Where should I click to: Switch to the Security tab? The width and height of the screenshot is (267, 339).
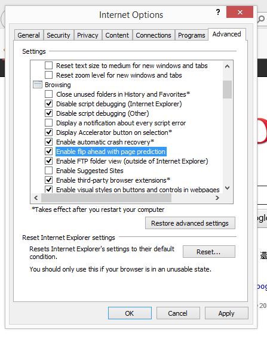(x=59, y=35)
